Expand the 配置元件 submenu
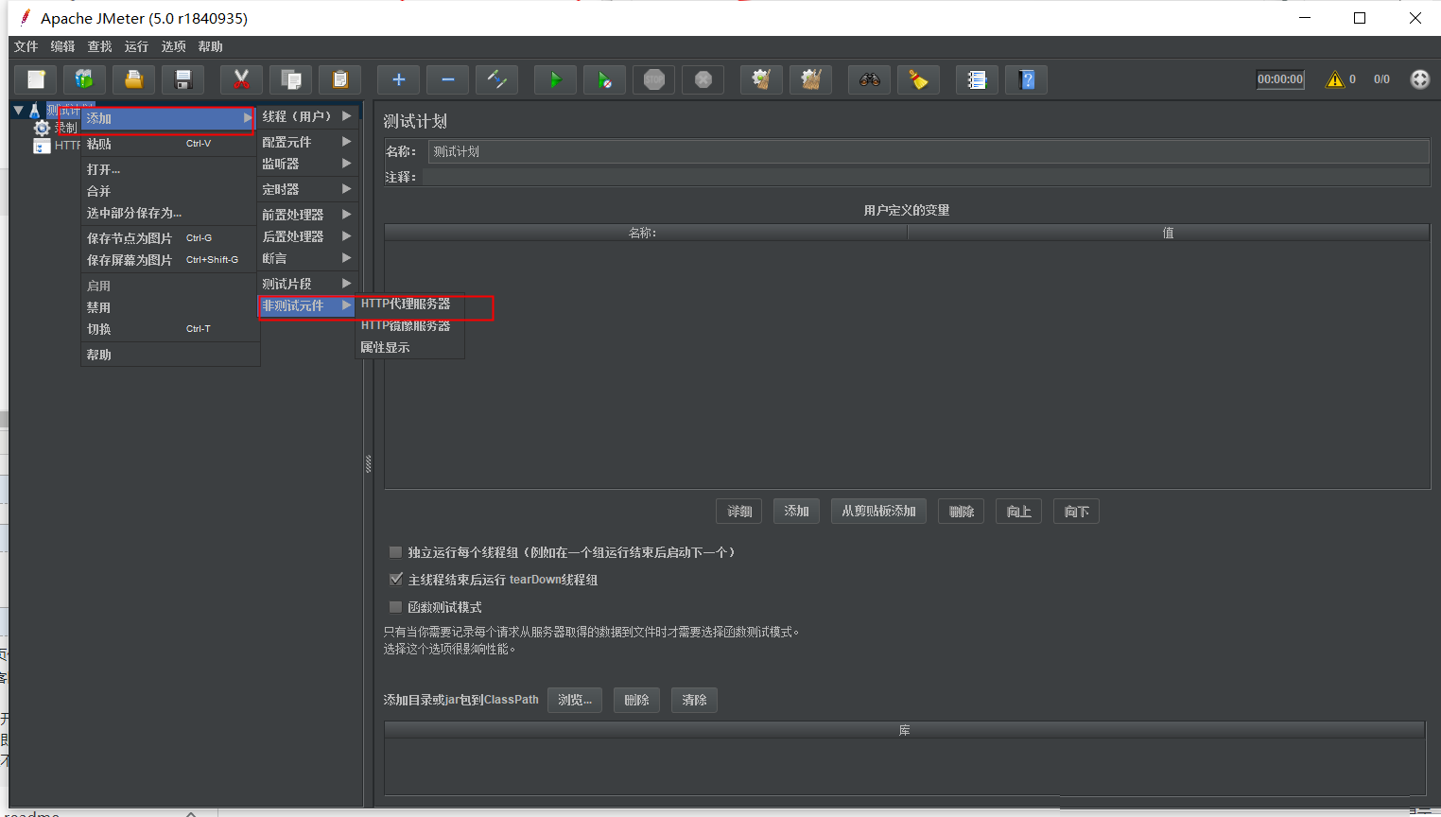 306,142
